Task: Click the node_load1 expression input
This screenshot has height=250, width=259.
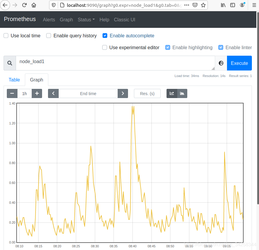Action: click(x=115, y=63)
